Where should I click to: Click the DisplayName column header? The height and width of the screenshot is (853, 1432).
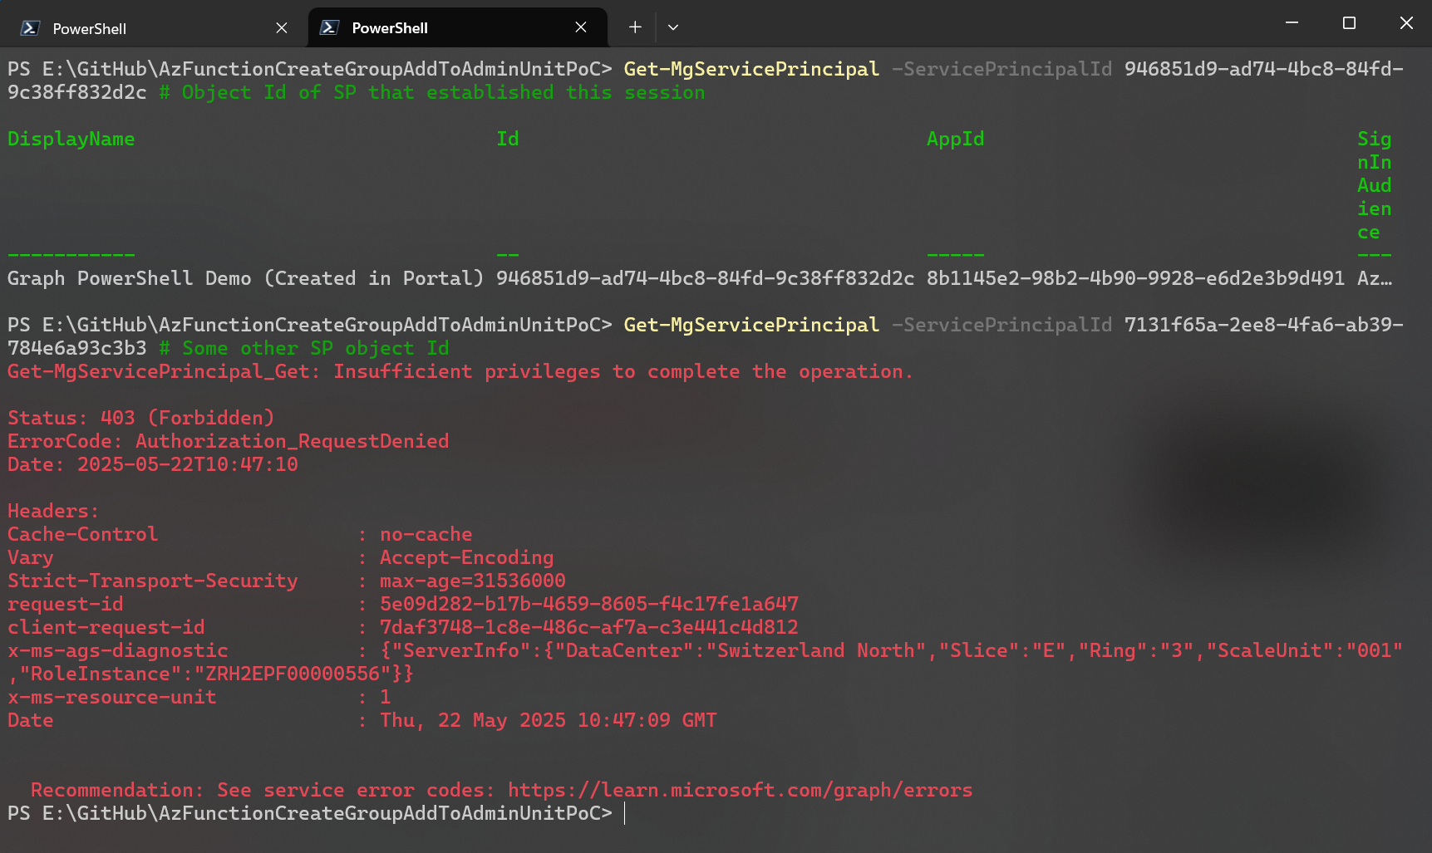(x=71, y=139)
